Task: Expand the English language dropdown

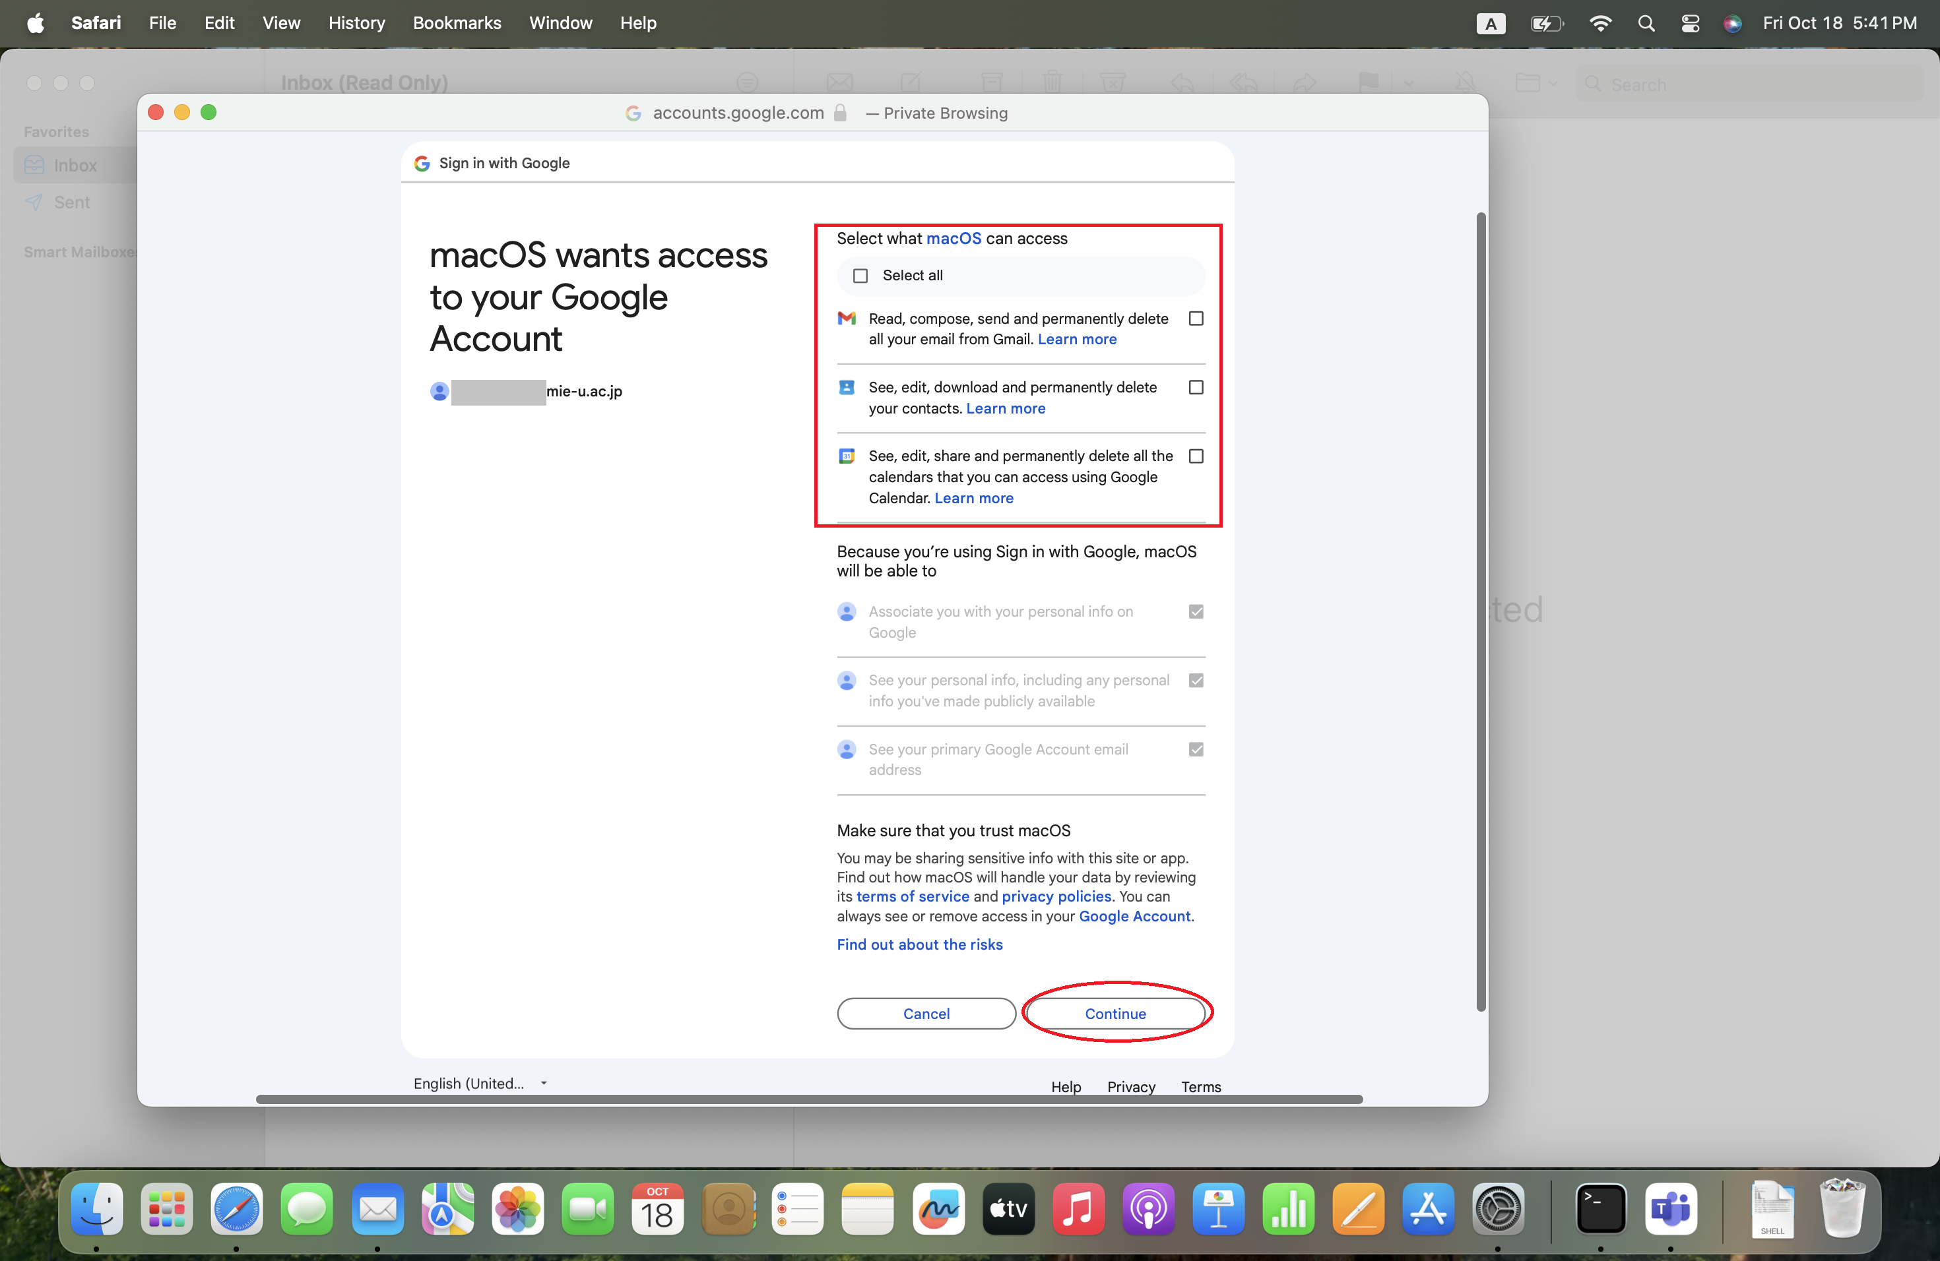Action: coord(480,1083)
